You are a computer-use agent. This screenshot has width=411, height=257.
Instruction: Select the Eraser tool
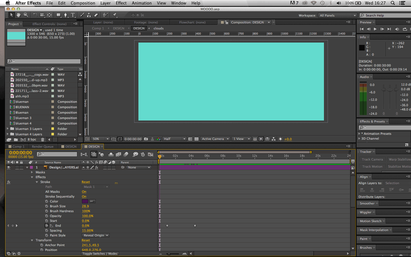pos(96,15)
